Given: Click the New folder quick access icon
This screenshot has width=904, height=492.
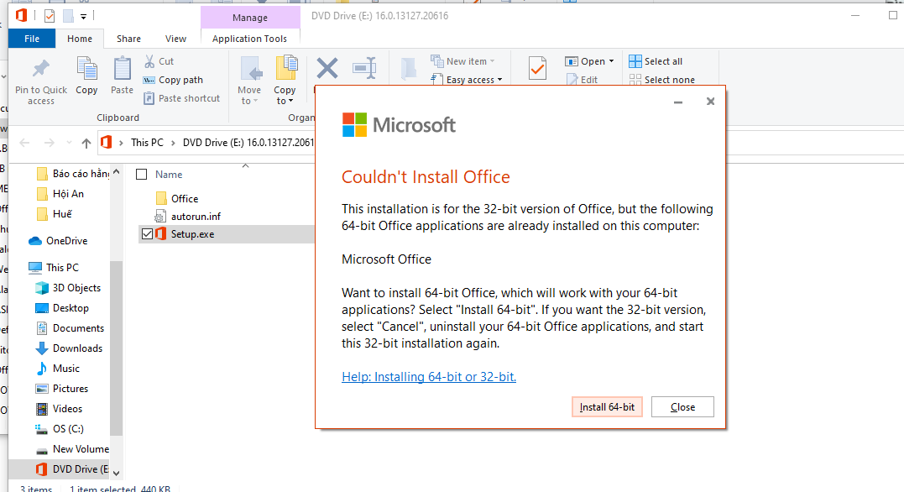Looking at the screenshot, I should (x=68, y=16).
